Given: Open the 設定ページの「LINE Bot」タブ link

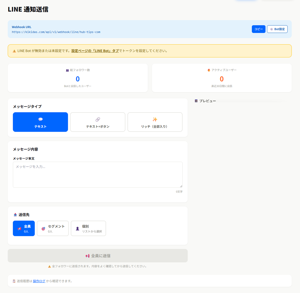Looking at the screenshot, I should [x=95, y=51].
